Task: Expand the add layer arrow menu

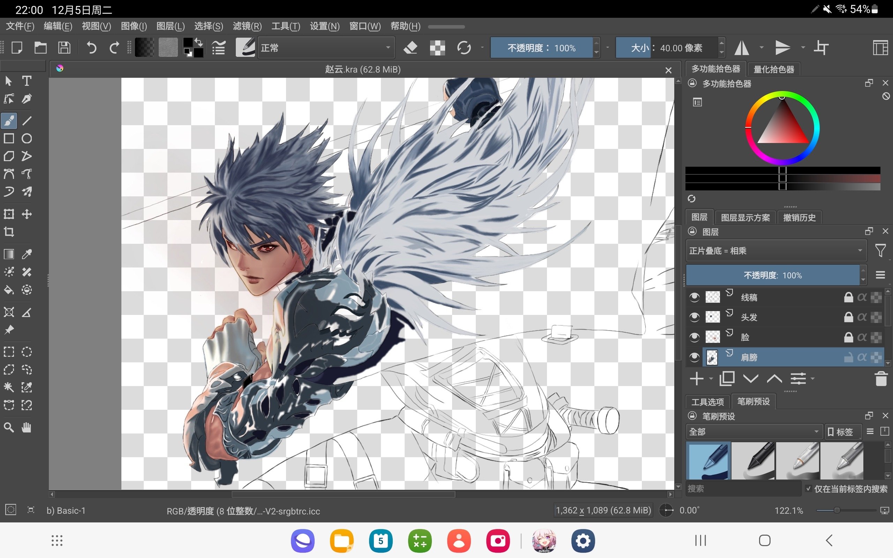Action: click(711, 379)
